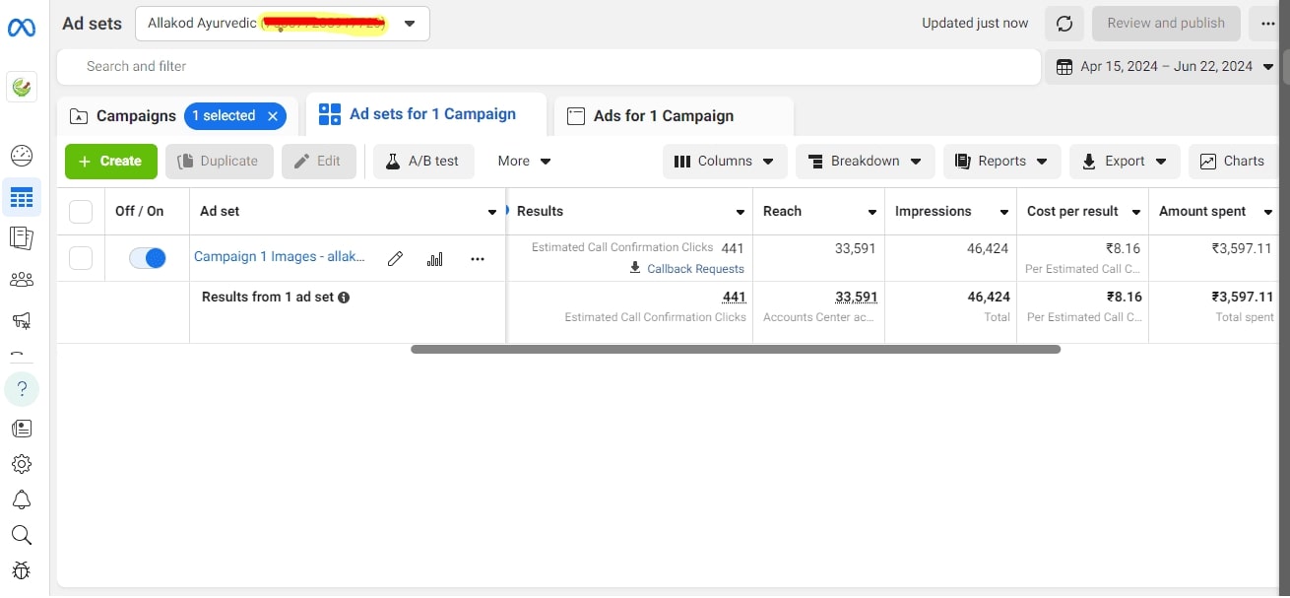Start an A/B test
This screenshot has width=1290, height=598.
[423, 161]
